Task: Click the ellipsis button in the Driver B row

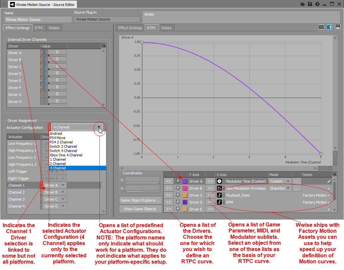Action: (x=297, y=188)
